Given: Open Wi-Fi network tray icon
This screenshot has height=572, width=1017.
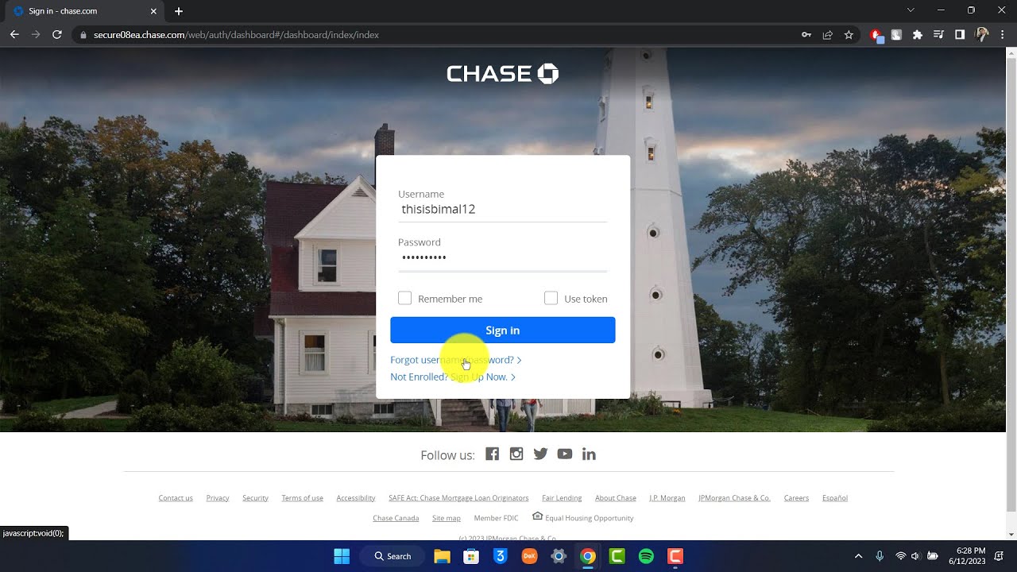Looking at the screenshot, I should point(900,556).
